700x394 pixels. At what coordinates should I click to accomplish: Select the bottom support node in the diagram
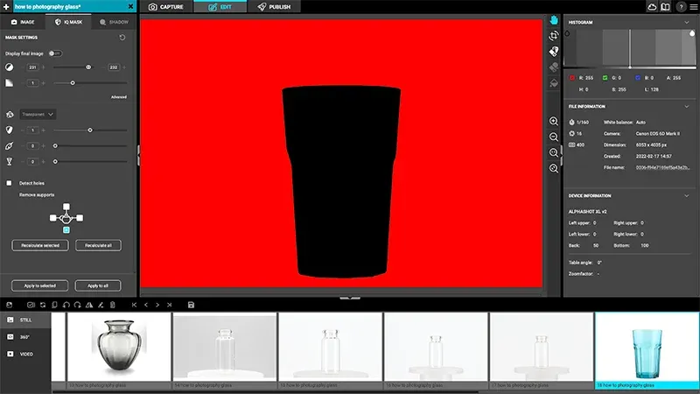pyautogui.click(x=66, y=229)
